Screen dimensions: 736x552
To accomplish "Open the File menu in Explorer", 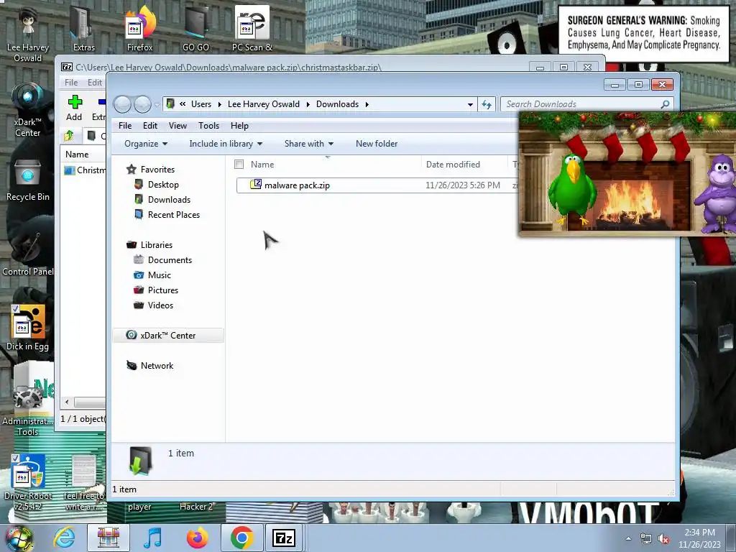I will point(125,126).
